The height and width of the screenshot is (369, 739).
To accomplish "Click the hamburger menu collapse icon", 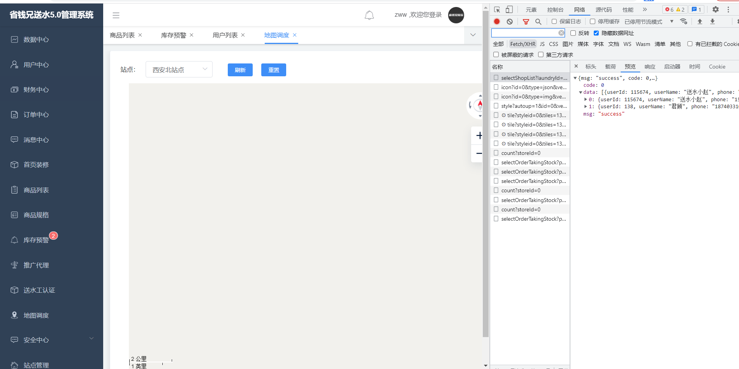I will coord(116,15).
